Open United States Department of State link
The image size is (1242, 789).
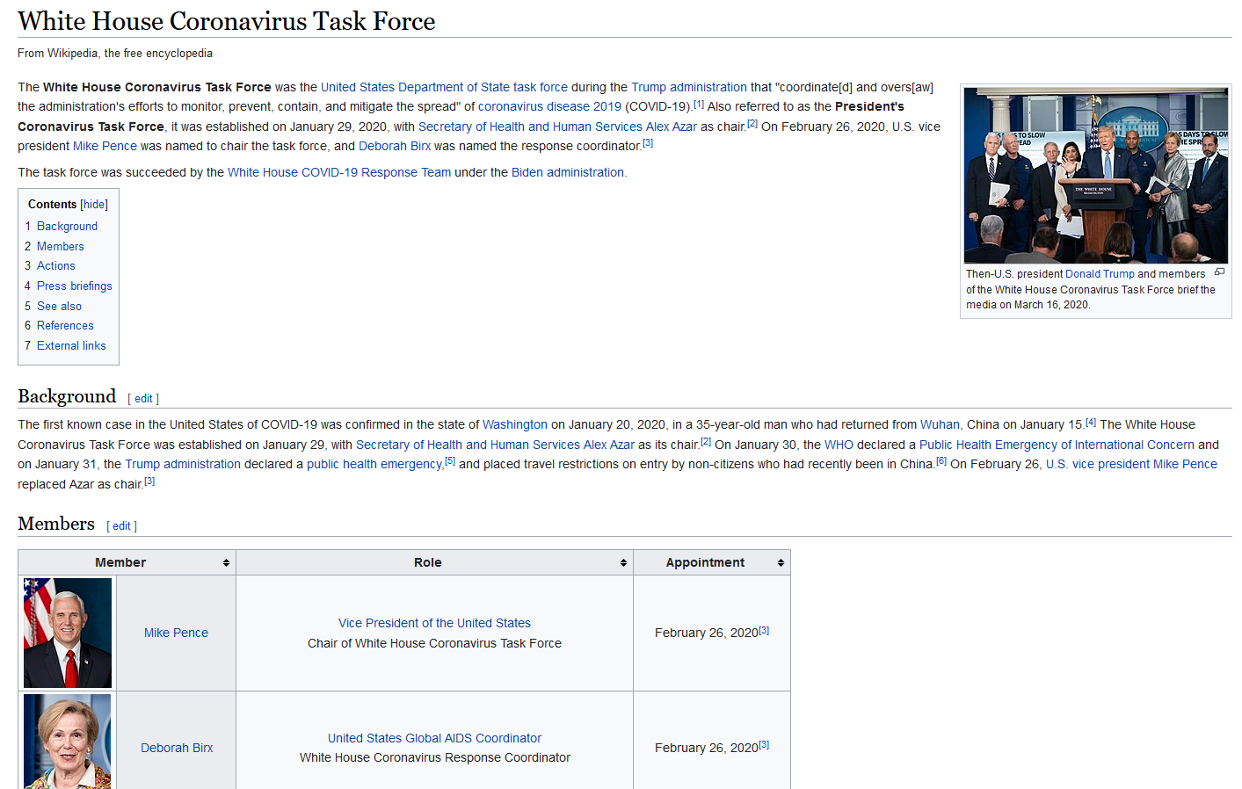(x=415, y=87)
